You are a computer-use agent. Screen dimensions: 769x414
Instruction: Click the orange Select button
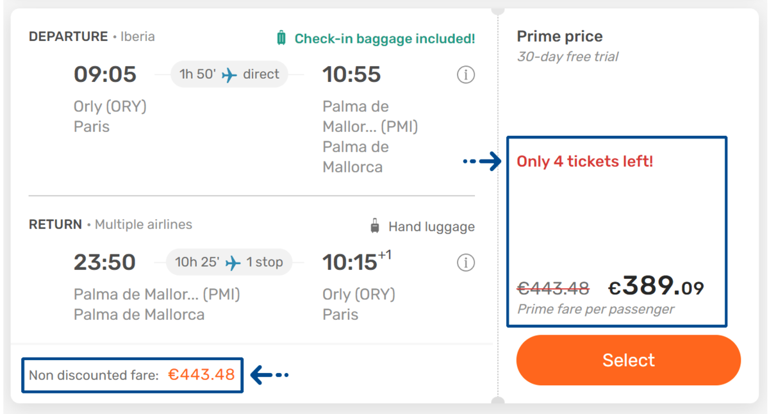pyautogui.click(x=628, y=360)
